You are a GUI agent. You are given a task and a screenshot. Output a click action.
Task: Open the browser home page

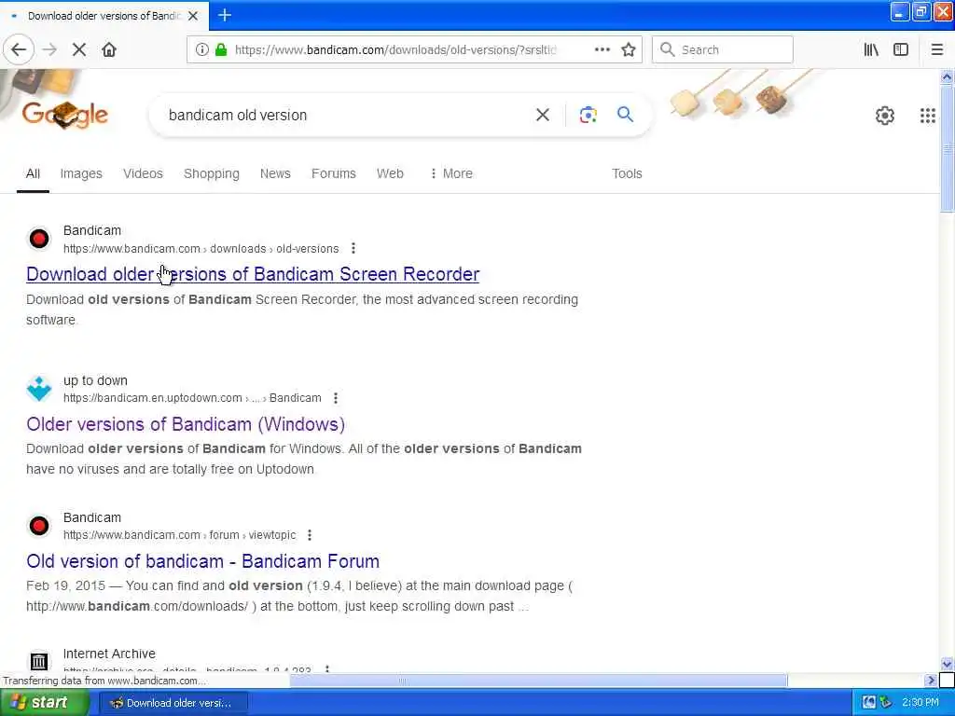(x=109, y=50)
